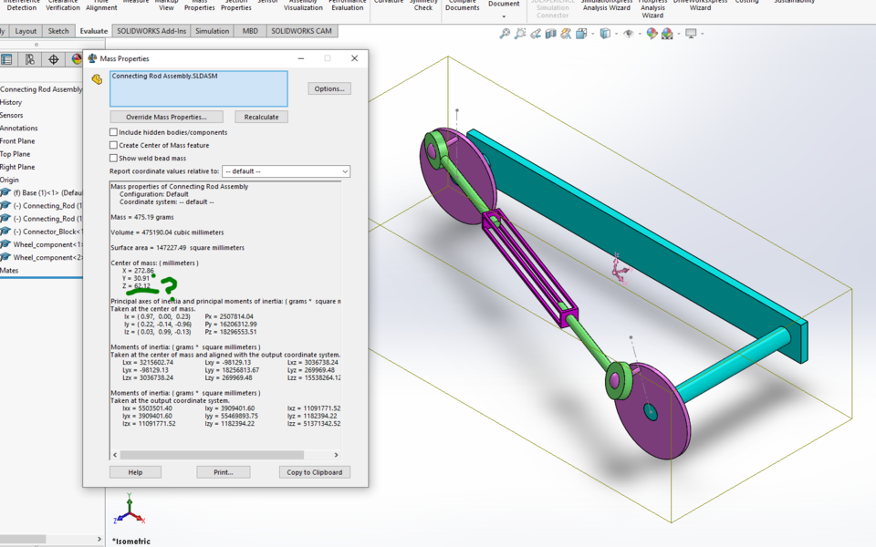Image resolution: width=876 pixels, height=547 pixels.
Task: Open the Edit Appearance color tool
Action: [653, 33]
